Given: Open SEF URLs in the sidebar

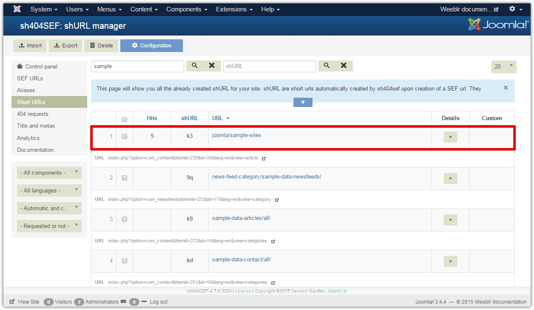Looking at the screenshot, I should 49,78.
